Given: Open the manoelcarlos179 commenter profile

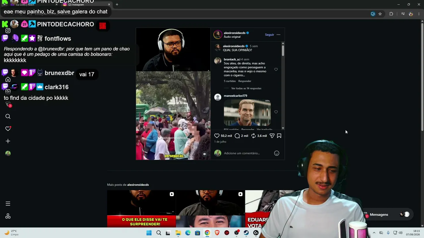Looking at the screenshot, I should [x=235, y=96].
